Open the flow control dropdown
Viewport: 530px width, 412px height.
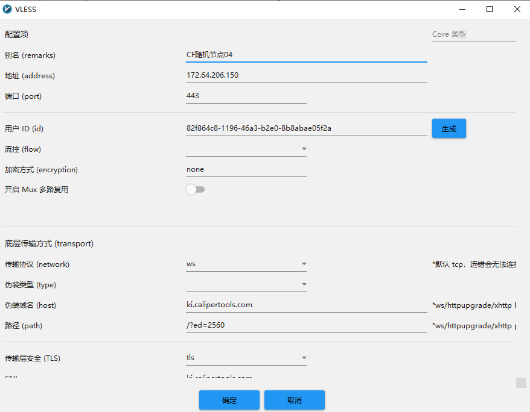point(246,149)
